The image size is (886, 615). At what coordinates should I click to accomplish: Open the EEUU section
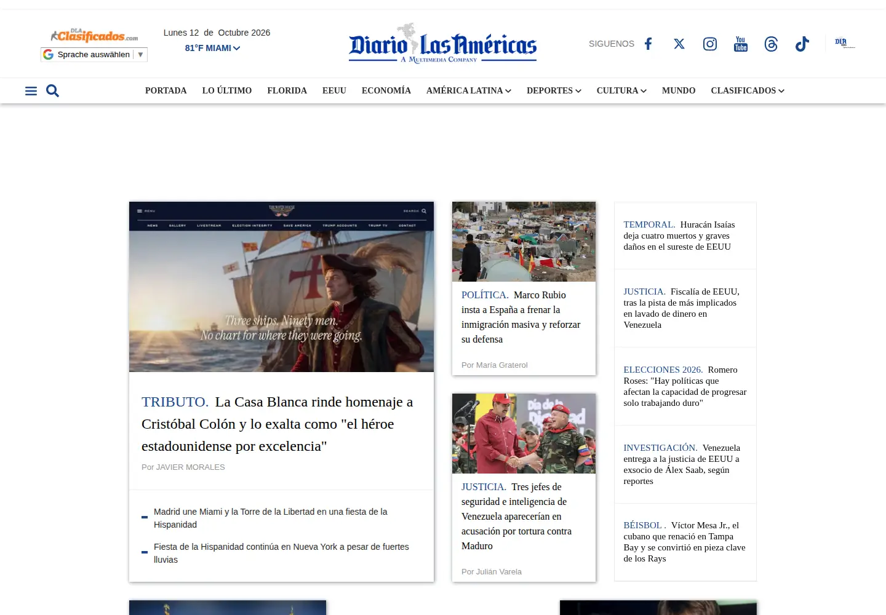tap(335, 90)
